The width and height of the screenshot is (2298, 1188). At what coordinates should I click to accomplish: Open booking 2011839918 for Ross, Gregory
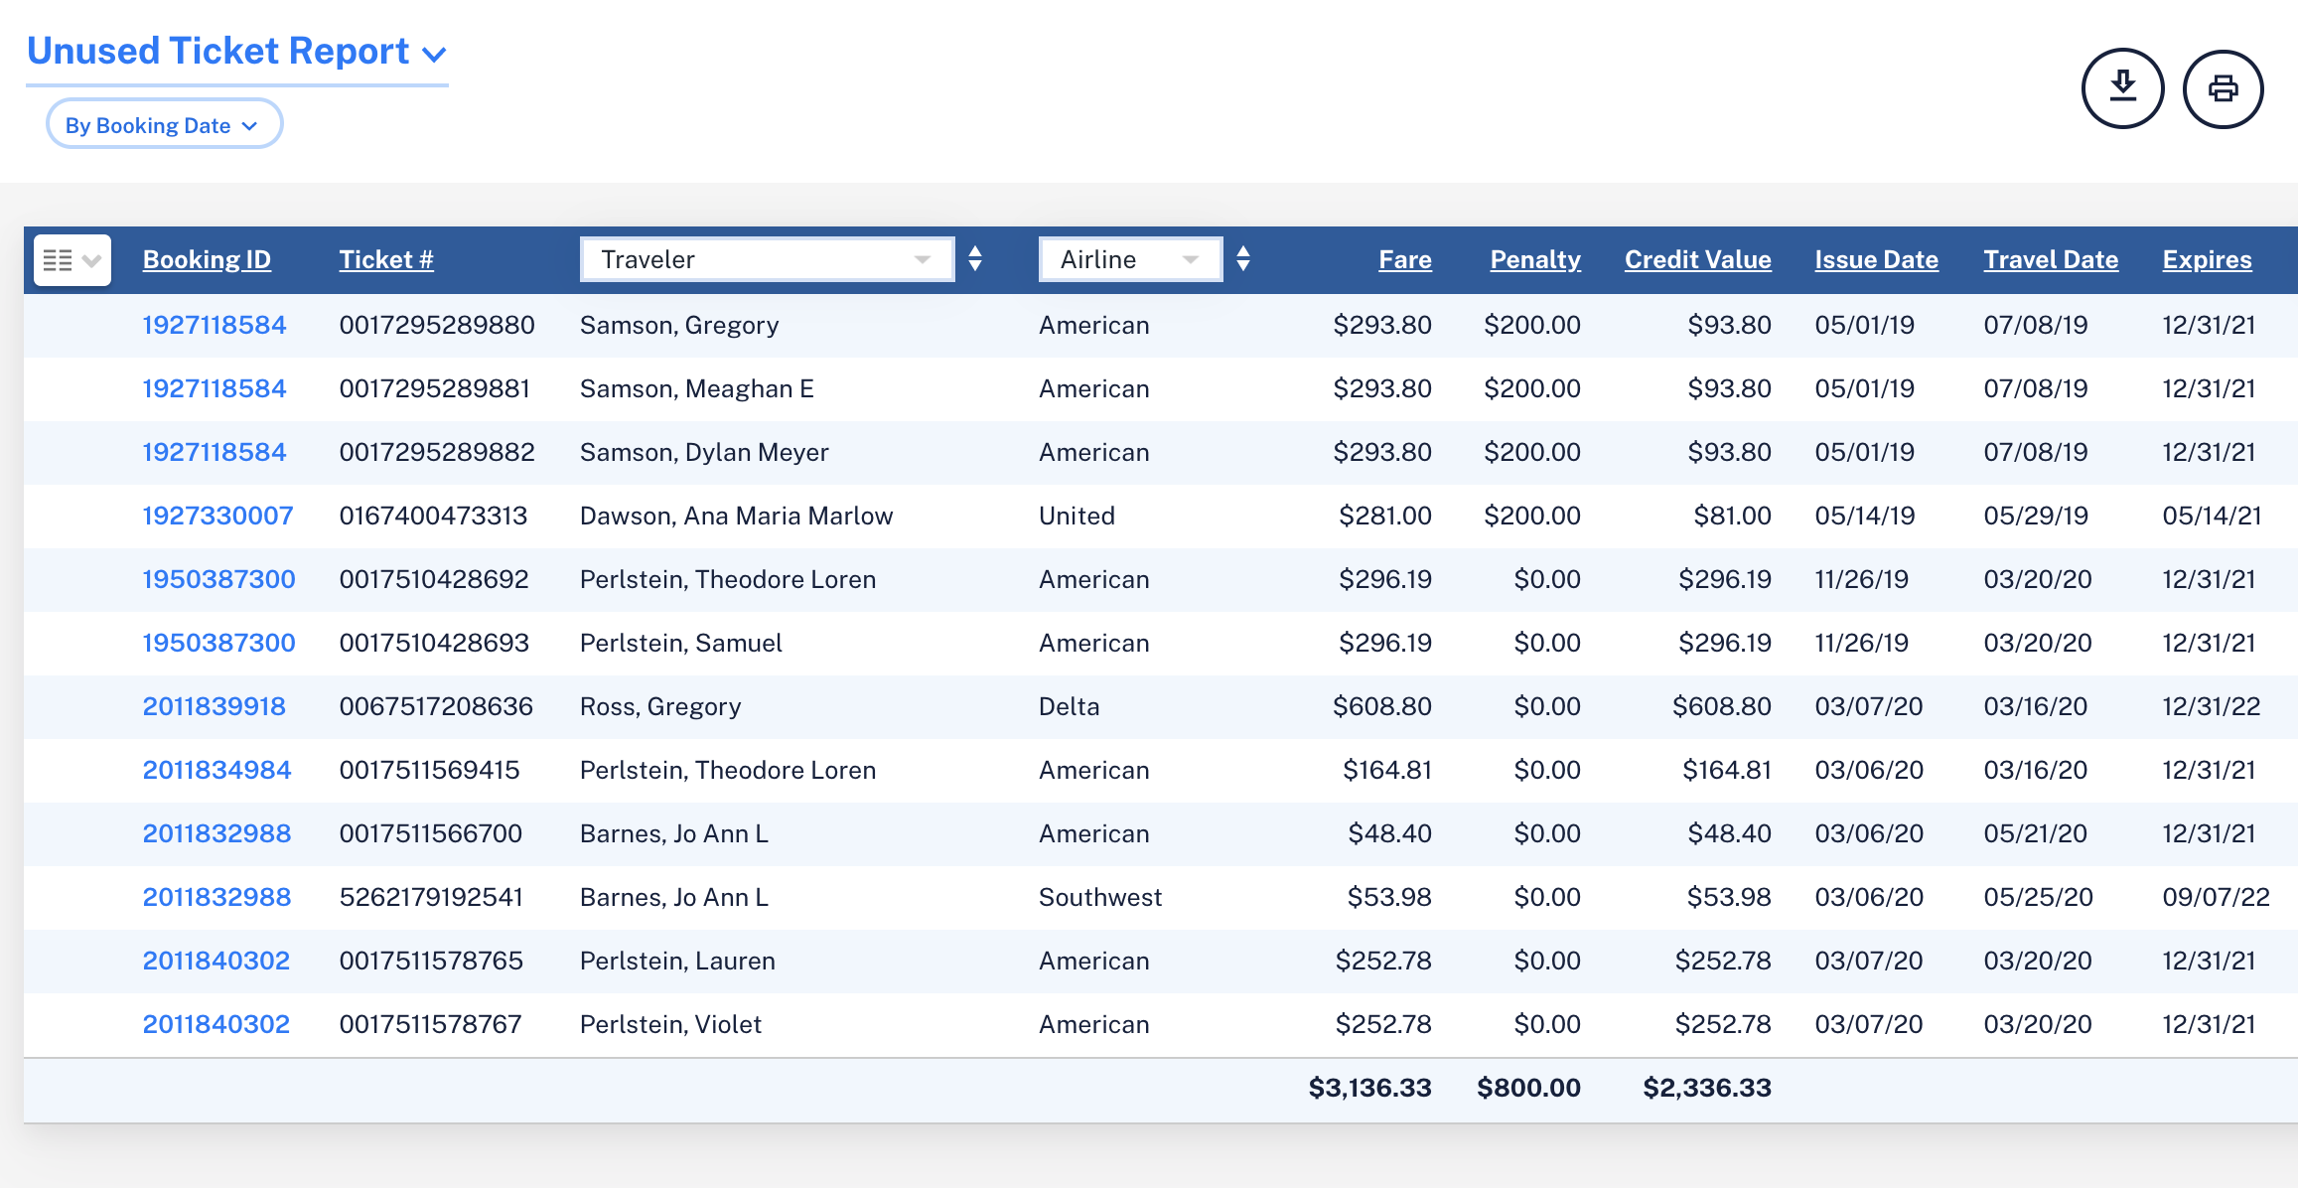[x=214, y=706]
